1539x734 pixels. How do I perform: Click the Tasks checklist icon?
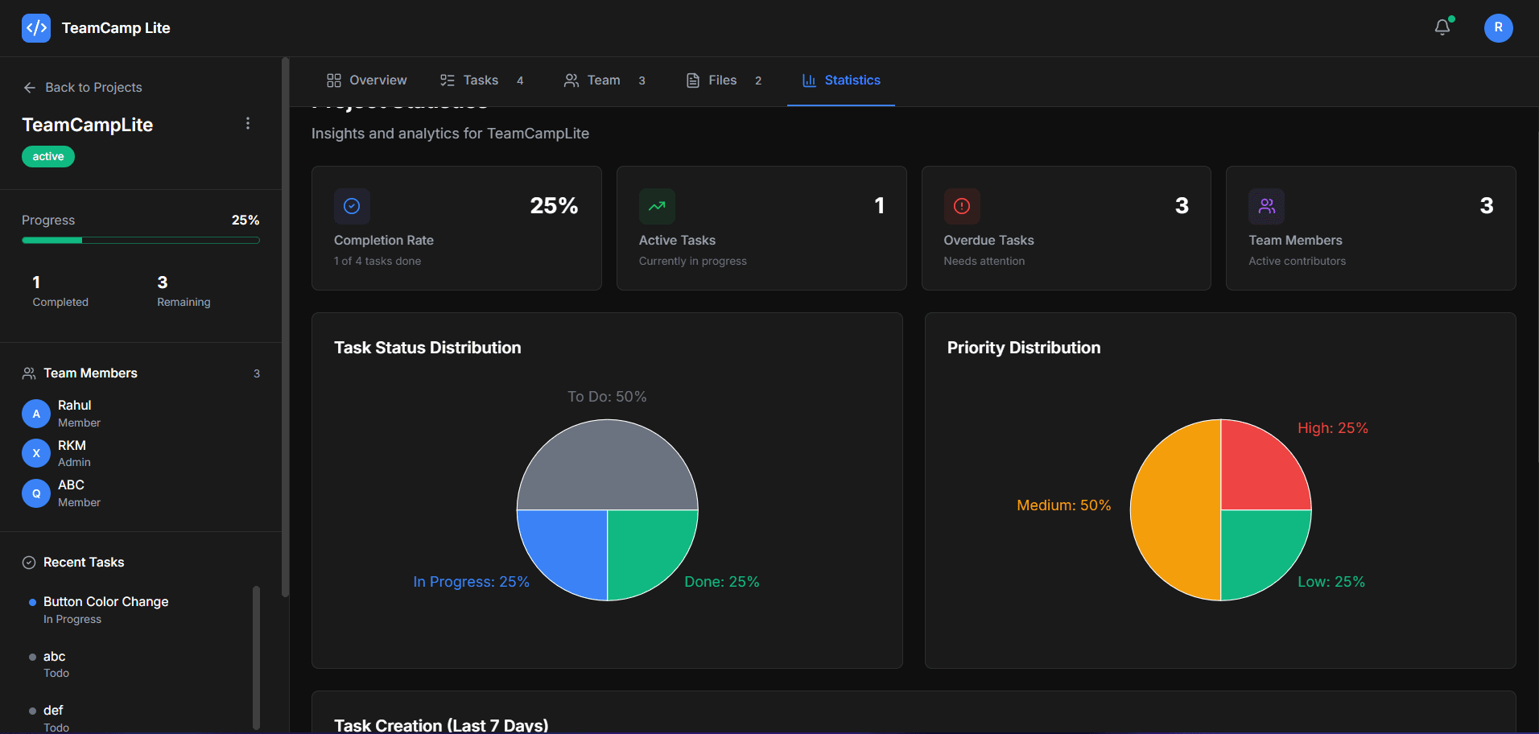pos(448,80)
